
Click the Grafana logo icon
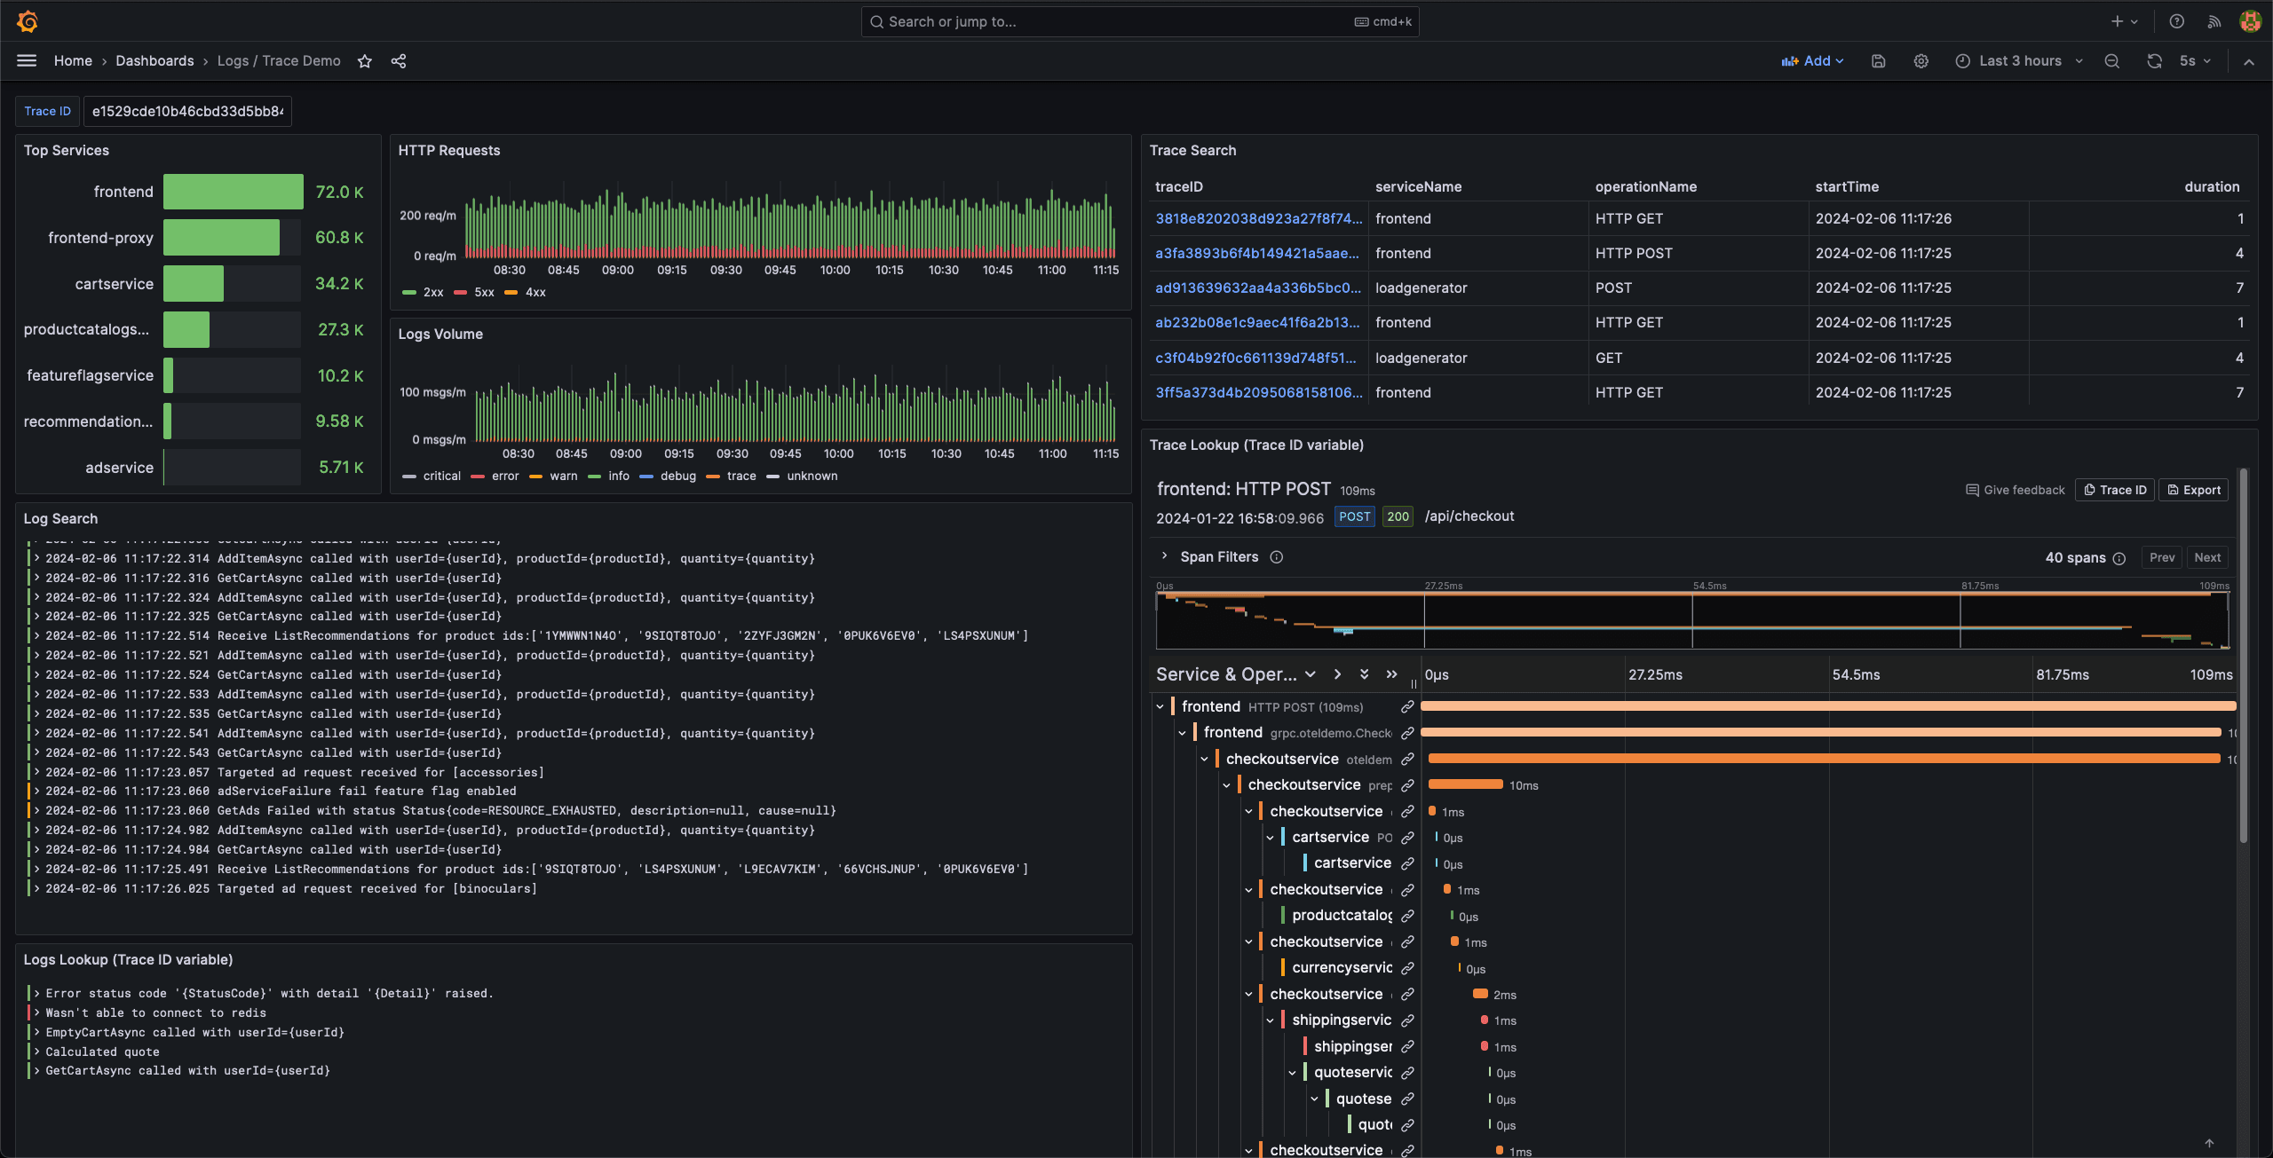click(x=28, y=21)
